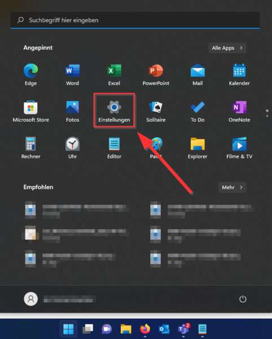Launch the Fotos app
Screen dimensions: 272x339
click(x=72, y=111)
